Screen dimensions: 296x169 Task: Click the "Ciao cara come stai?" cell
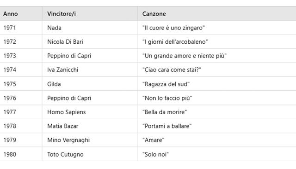[x=172, y=70]
